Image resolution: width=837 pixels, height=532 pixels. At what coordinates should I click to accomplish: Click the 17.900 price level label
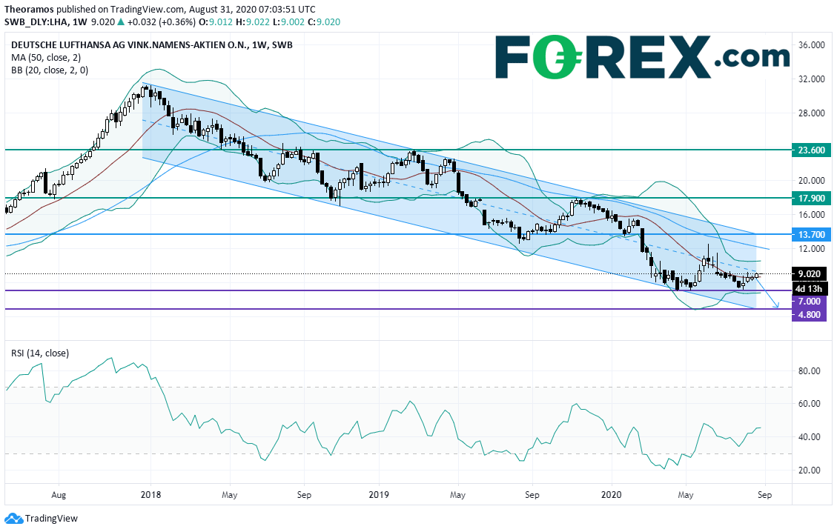tap(811, 199)
